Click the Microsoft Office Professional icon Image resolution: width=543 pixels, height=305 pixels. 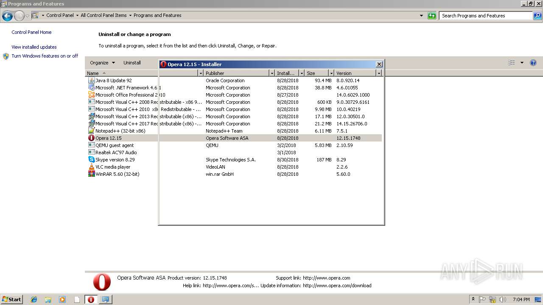91,95
